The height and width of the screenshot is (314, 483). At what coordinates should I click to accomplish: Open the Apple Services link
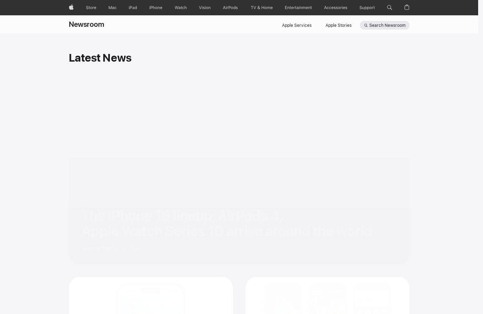[x=297, y=25]
